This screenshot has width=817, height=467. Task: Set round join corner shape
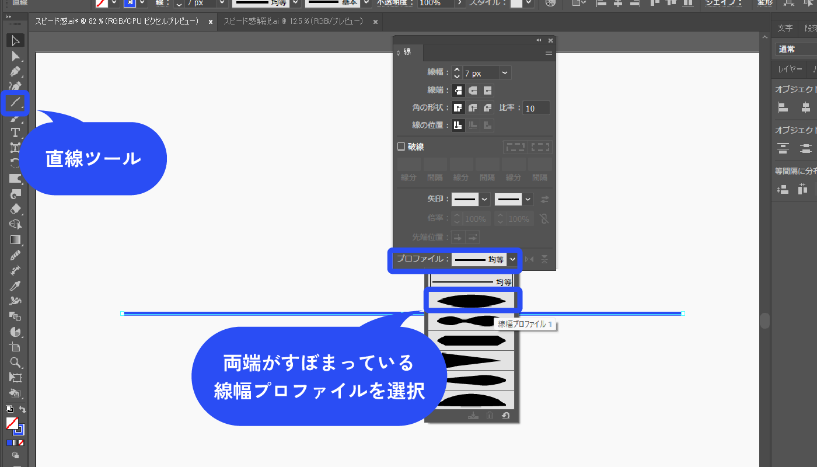tap(473, 108)
